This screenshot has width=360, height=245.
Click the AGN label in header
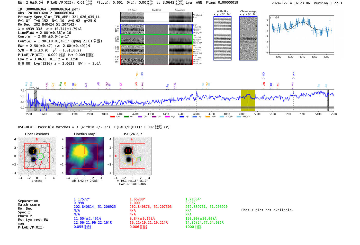(199, 3)
